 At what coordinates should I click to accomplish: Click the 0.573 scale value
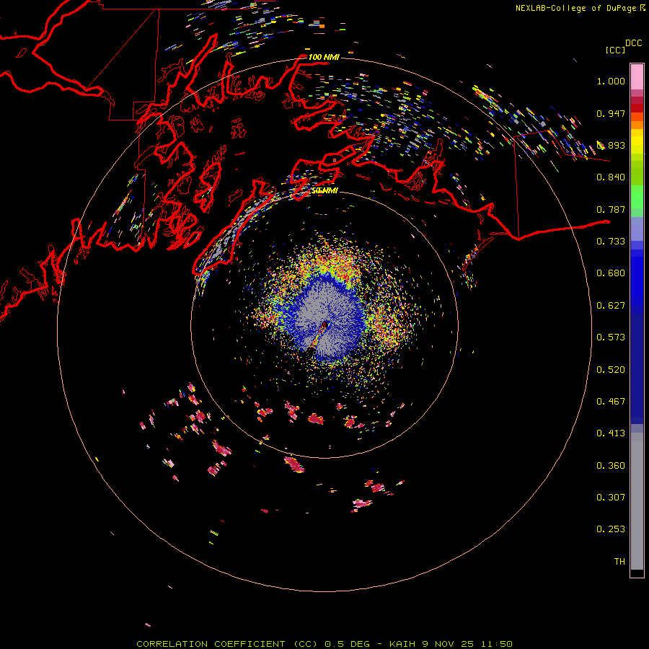click(611, 337)
